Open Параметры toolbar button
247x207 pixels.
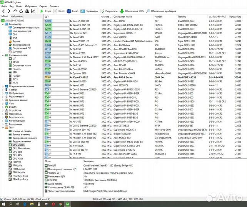[x=89, y=11]
